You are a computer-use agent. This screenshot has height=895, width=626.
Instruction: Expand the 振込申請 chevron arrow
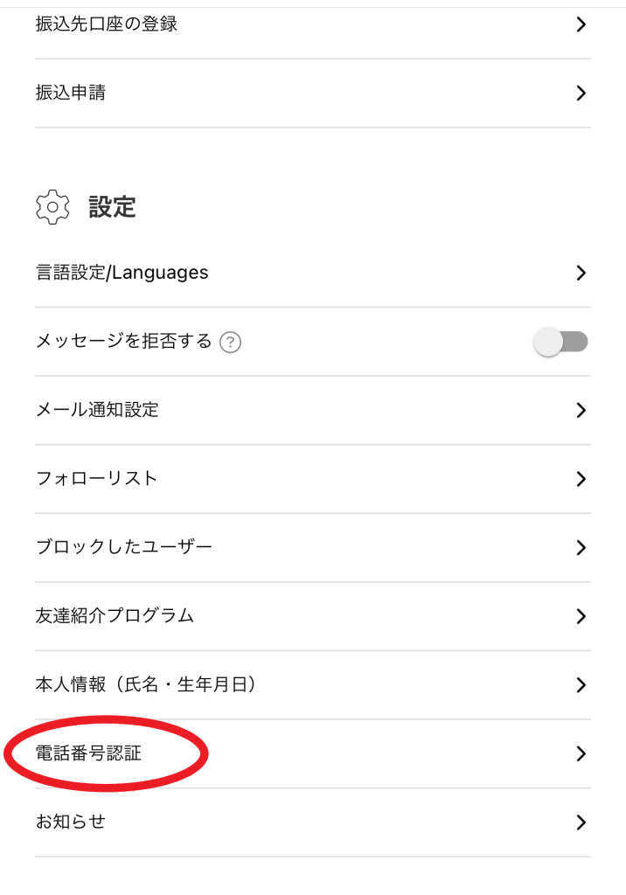pyautogui.click(x=581, y=93)
